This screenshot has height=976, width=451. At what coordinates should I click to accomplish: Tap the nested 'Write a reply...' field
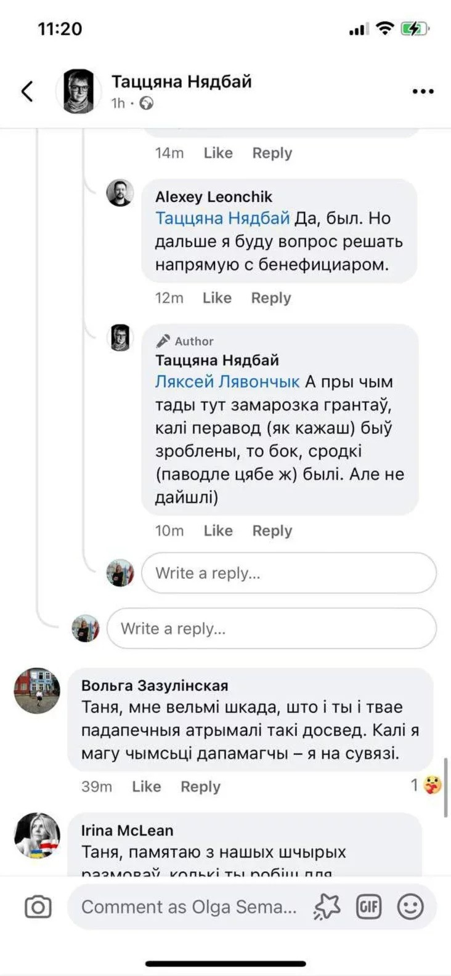pyautogui.click(x=288, y=573)
